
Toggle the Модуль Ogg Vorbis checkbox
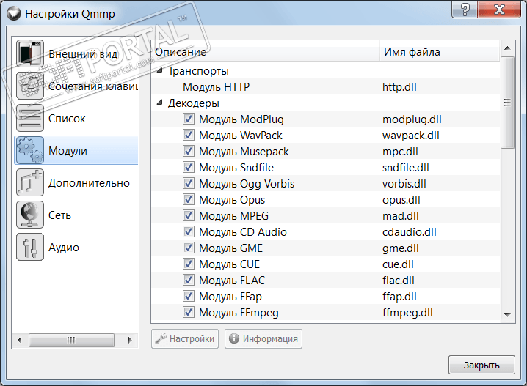pyautogui.click(x=189, y=184)
